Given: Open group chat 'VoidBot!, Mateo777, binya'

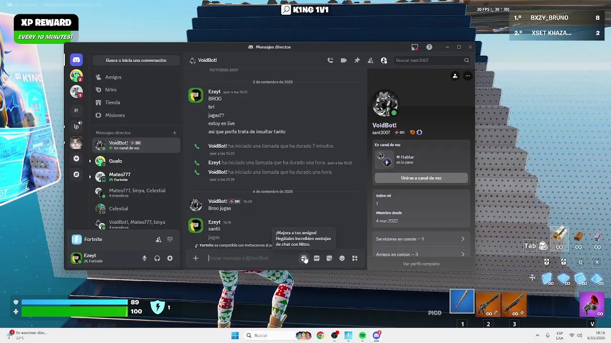Looking at the screenshot, I should [x=136, y=224].
